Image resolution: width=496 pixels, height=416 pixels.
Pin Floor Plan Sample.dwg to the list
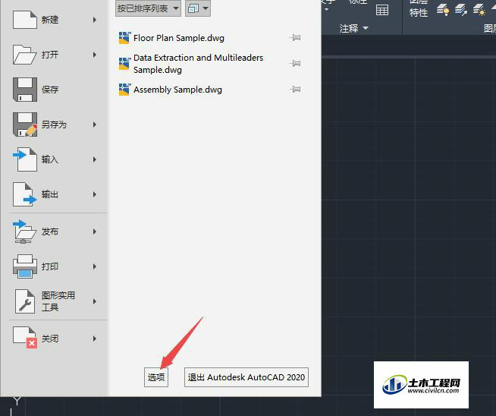pyautogui.click(x=295, y=38)
